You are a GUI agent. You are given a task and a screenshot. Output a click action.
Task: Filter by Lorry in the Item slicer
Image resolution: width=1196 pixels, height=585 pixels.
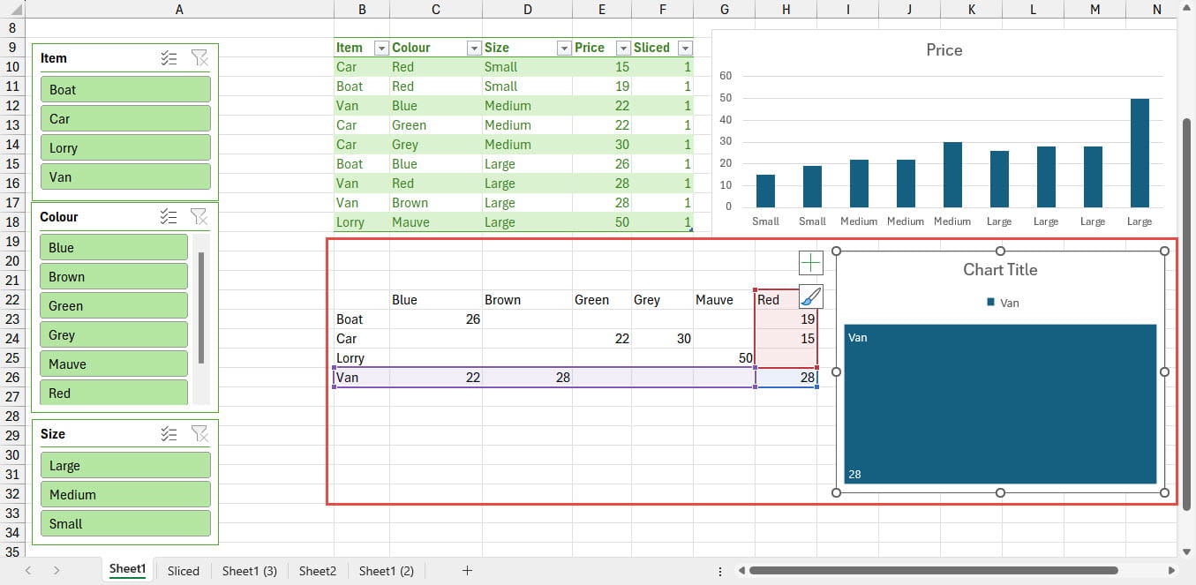point(125,148)
